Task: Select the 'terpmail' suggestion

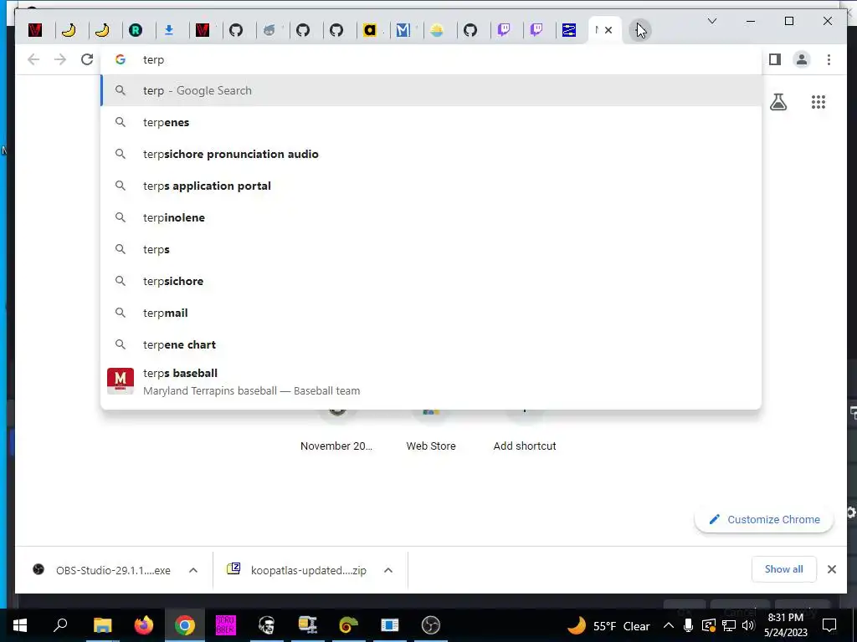Action: 431,313
